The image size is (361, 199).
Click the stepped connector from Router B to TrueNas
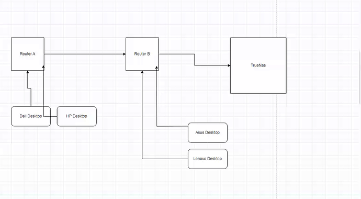(x=195, y=60)
